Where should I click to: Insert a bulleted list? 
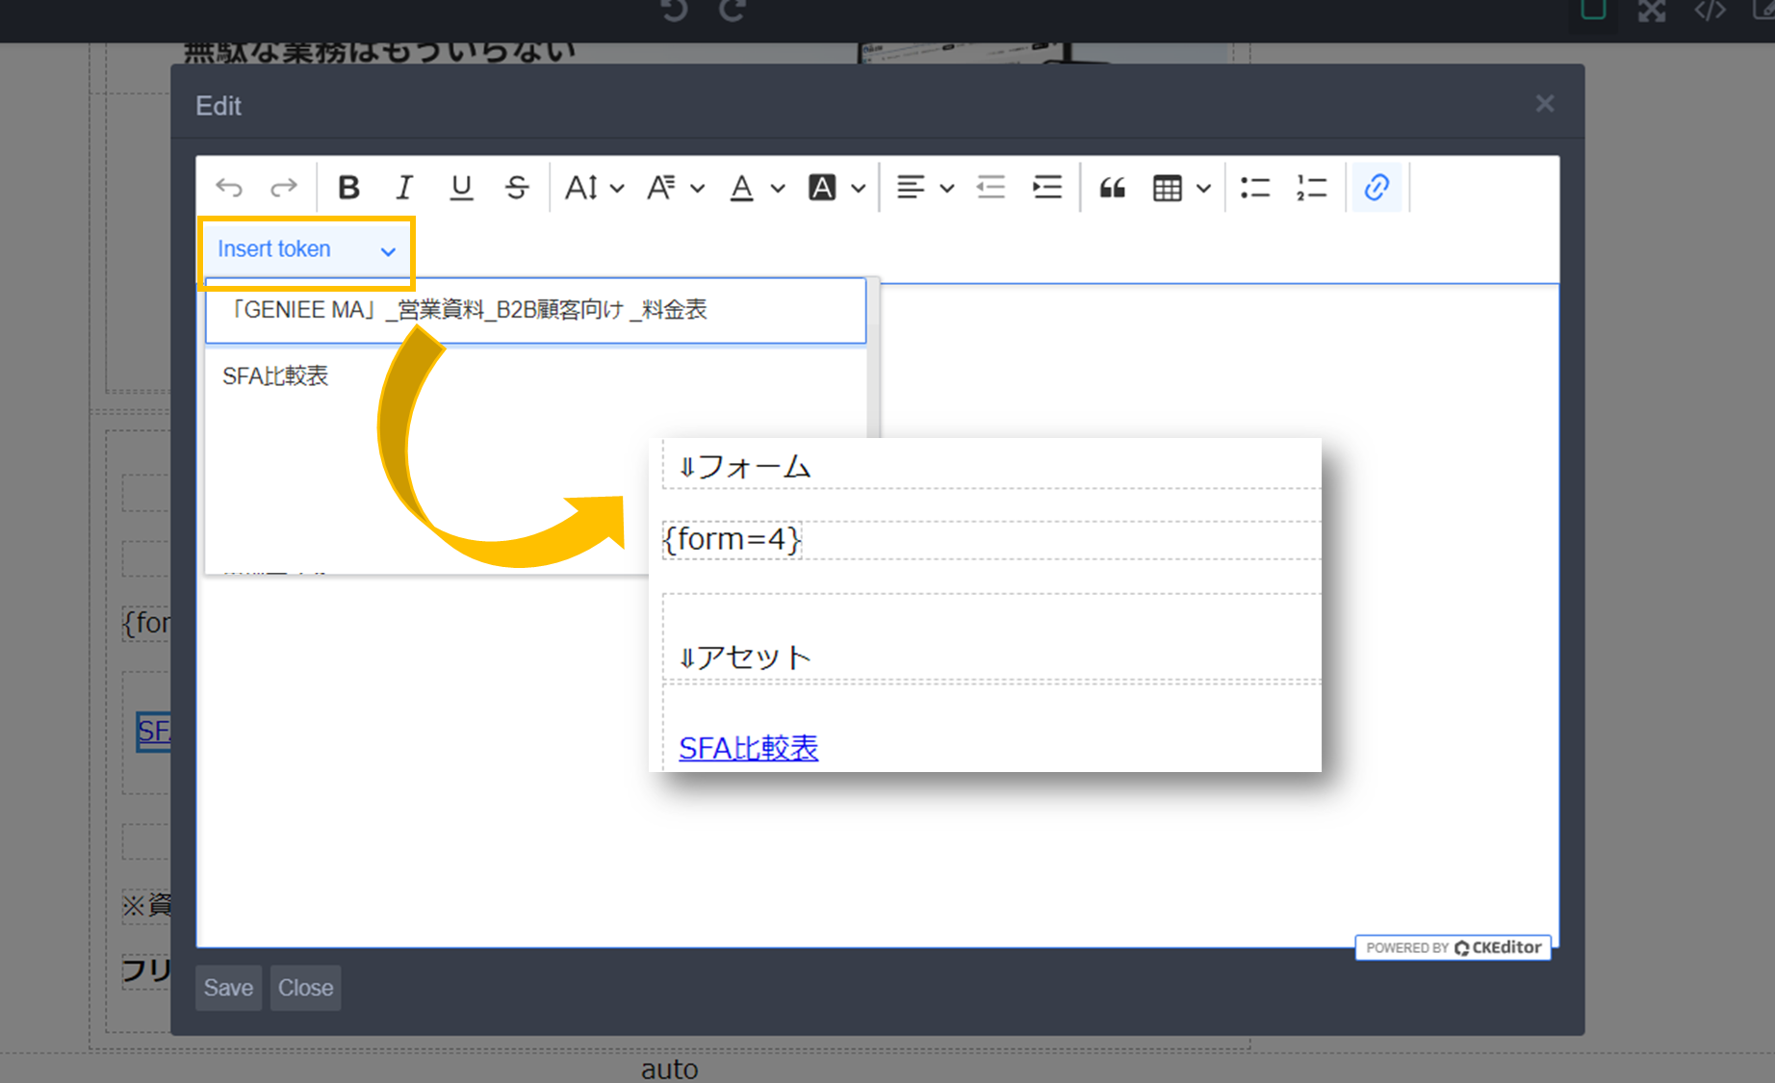pos(1255,188)
